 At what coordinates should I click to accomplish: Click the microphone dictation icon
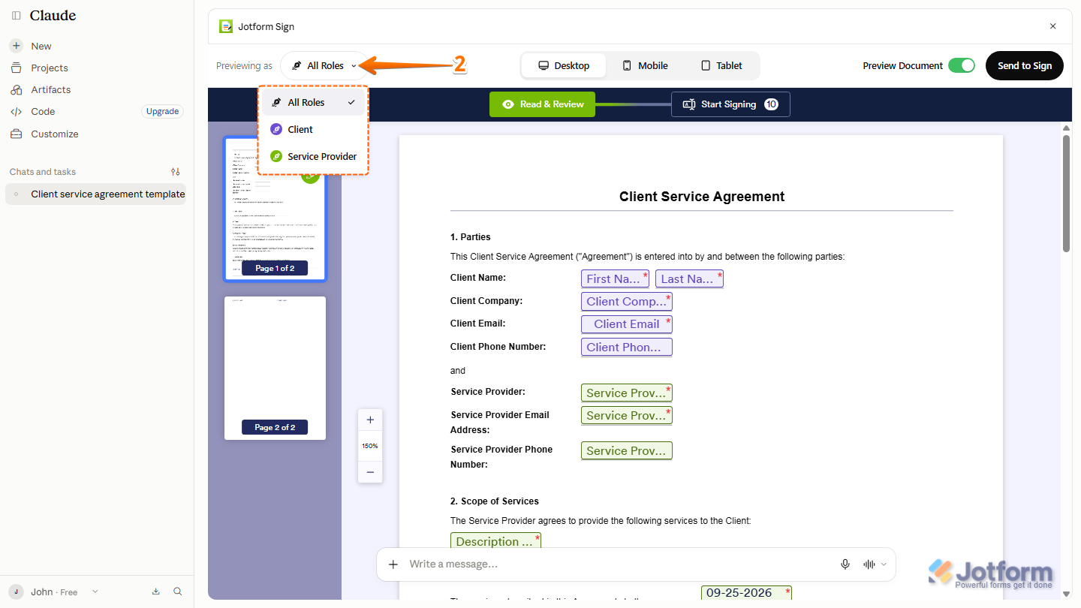(845, 564)
